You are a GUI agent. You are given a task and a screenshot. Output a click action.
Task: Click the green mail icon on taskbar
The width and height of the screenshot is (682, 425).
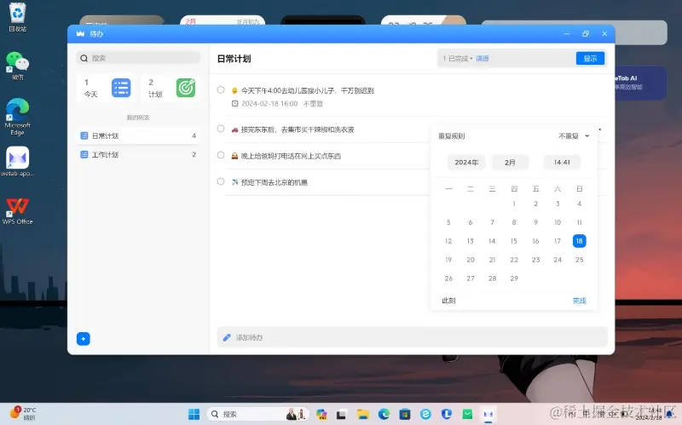point(467,414)
